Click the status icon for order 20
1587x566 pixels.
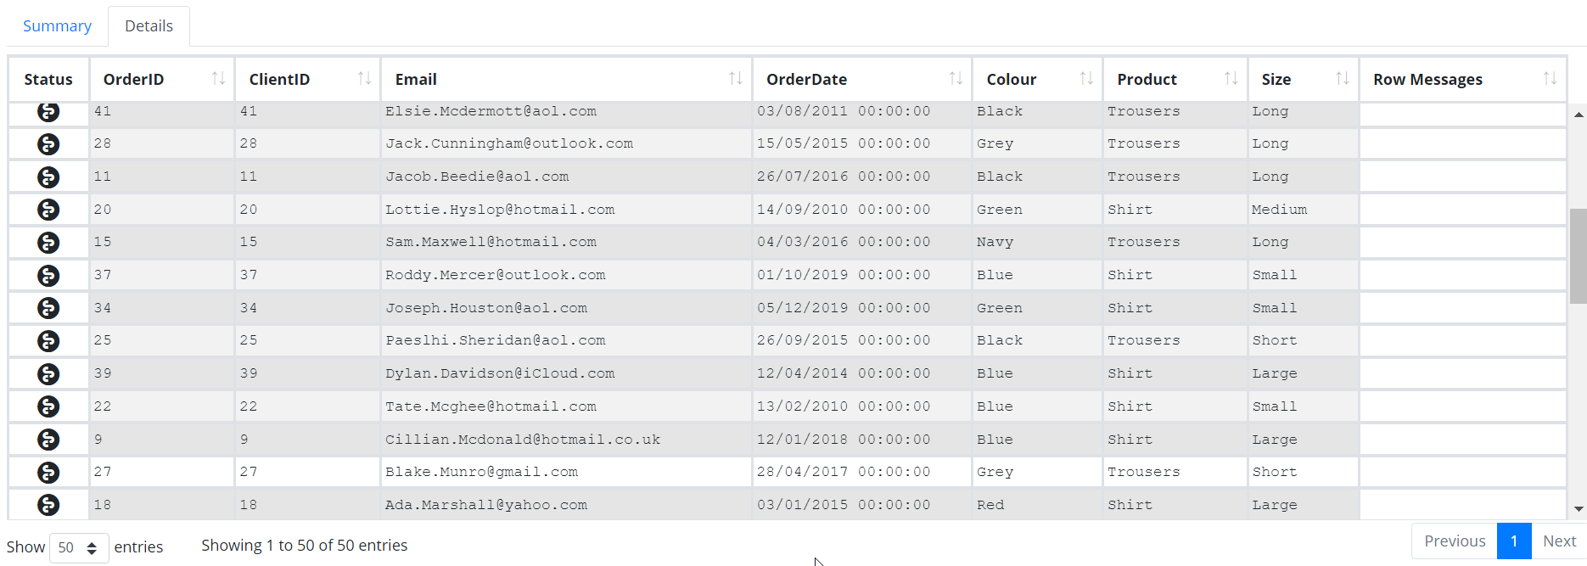click(x=48, y=210)
